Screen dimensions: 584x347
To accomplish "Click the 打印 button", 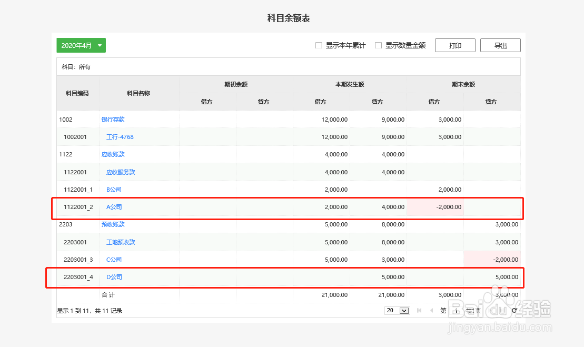I will 454,45.
